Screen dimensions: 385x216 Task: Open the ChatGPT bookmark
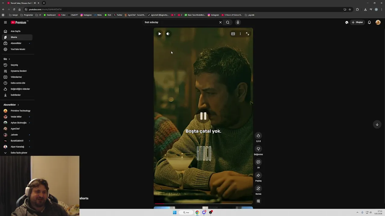[x=73, y=15]
